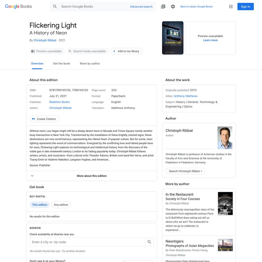The height and width of the screenshot is (262, 262).
Task: Switch to More by author tab
Action: pos(90,63)
